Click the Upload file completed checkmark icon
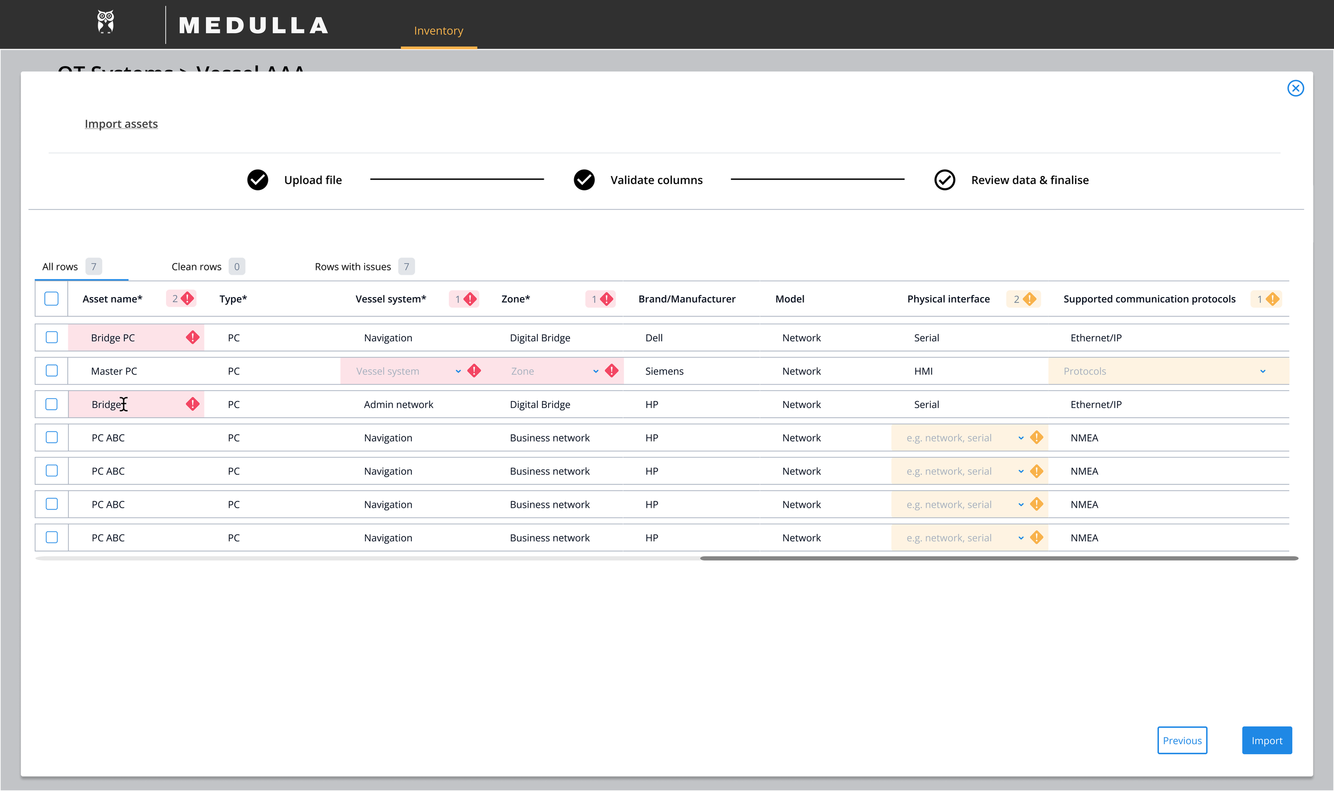The height and width of the screenshot is (791, 1334). coord(258,180)
